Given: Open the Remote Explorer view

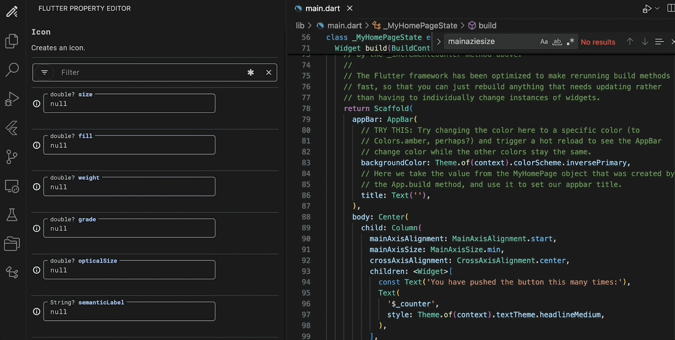Looking at the screenshot, I should (x=12, y=186).
